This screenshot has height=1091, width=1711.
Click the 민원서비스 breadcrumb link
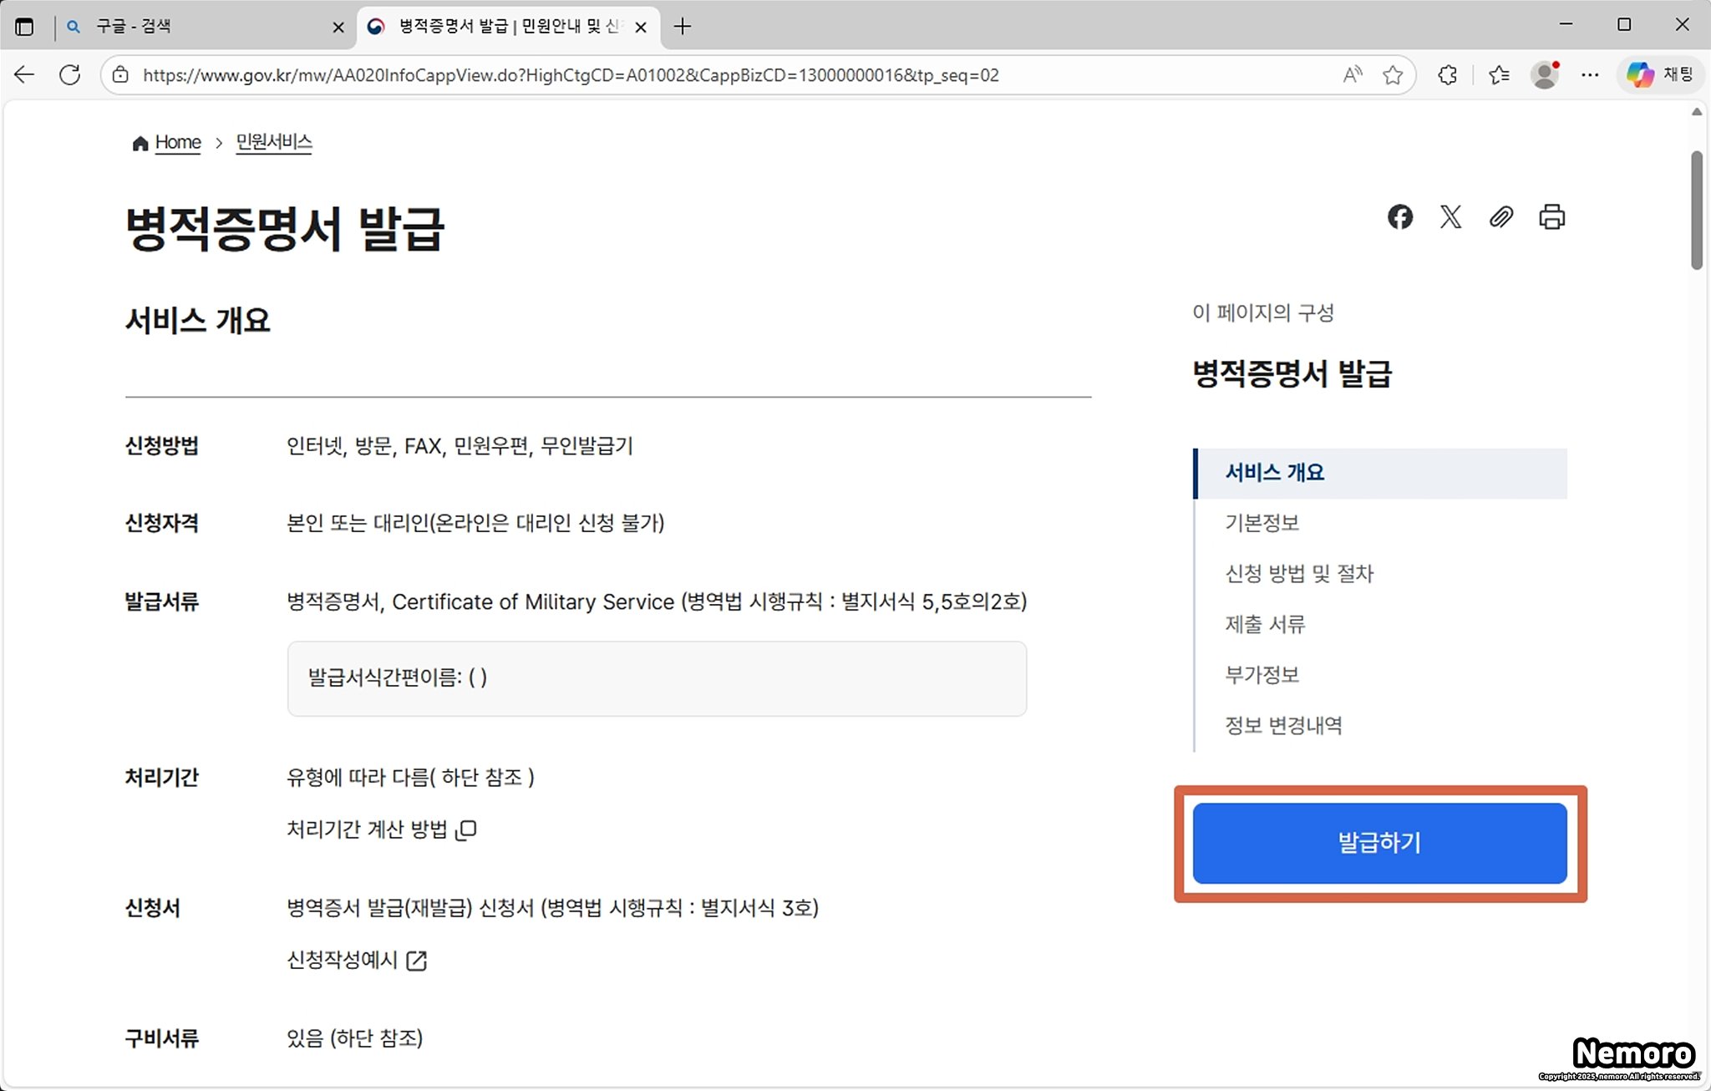tap(273, 142)
